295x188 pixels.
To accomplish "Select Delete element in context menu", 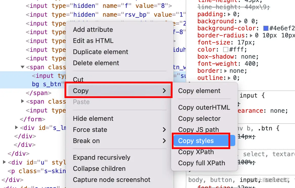I will [96, 63].
